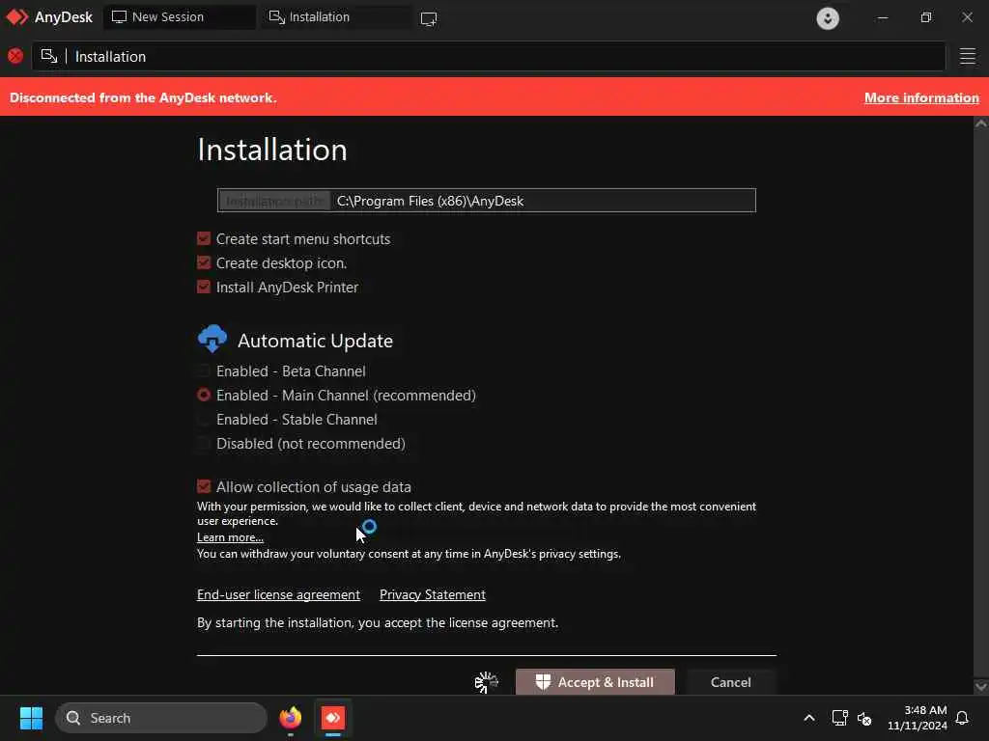Click the red disconnected status icon
The height and width of the screenshot is (741, 989).
click(x=15, y=56)
